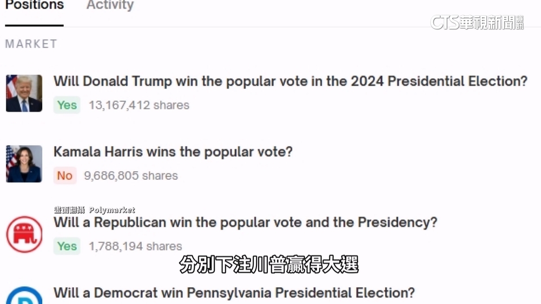Viewport: 541px width, 304px height.
Task: Click the Yes badge under Republican market
Action: [67, 246]
